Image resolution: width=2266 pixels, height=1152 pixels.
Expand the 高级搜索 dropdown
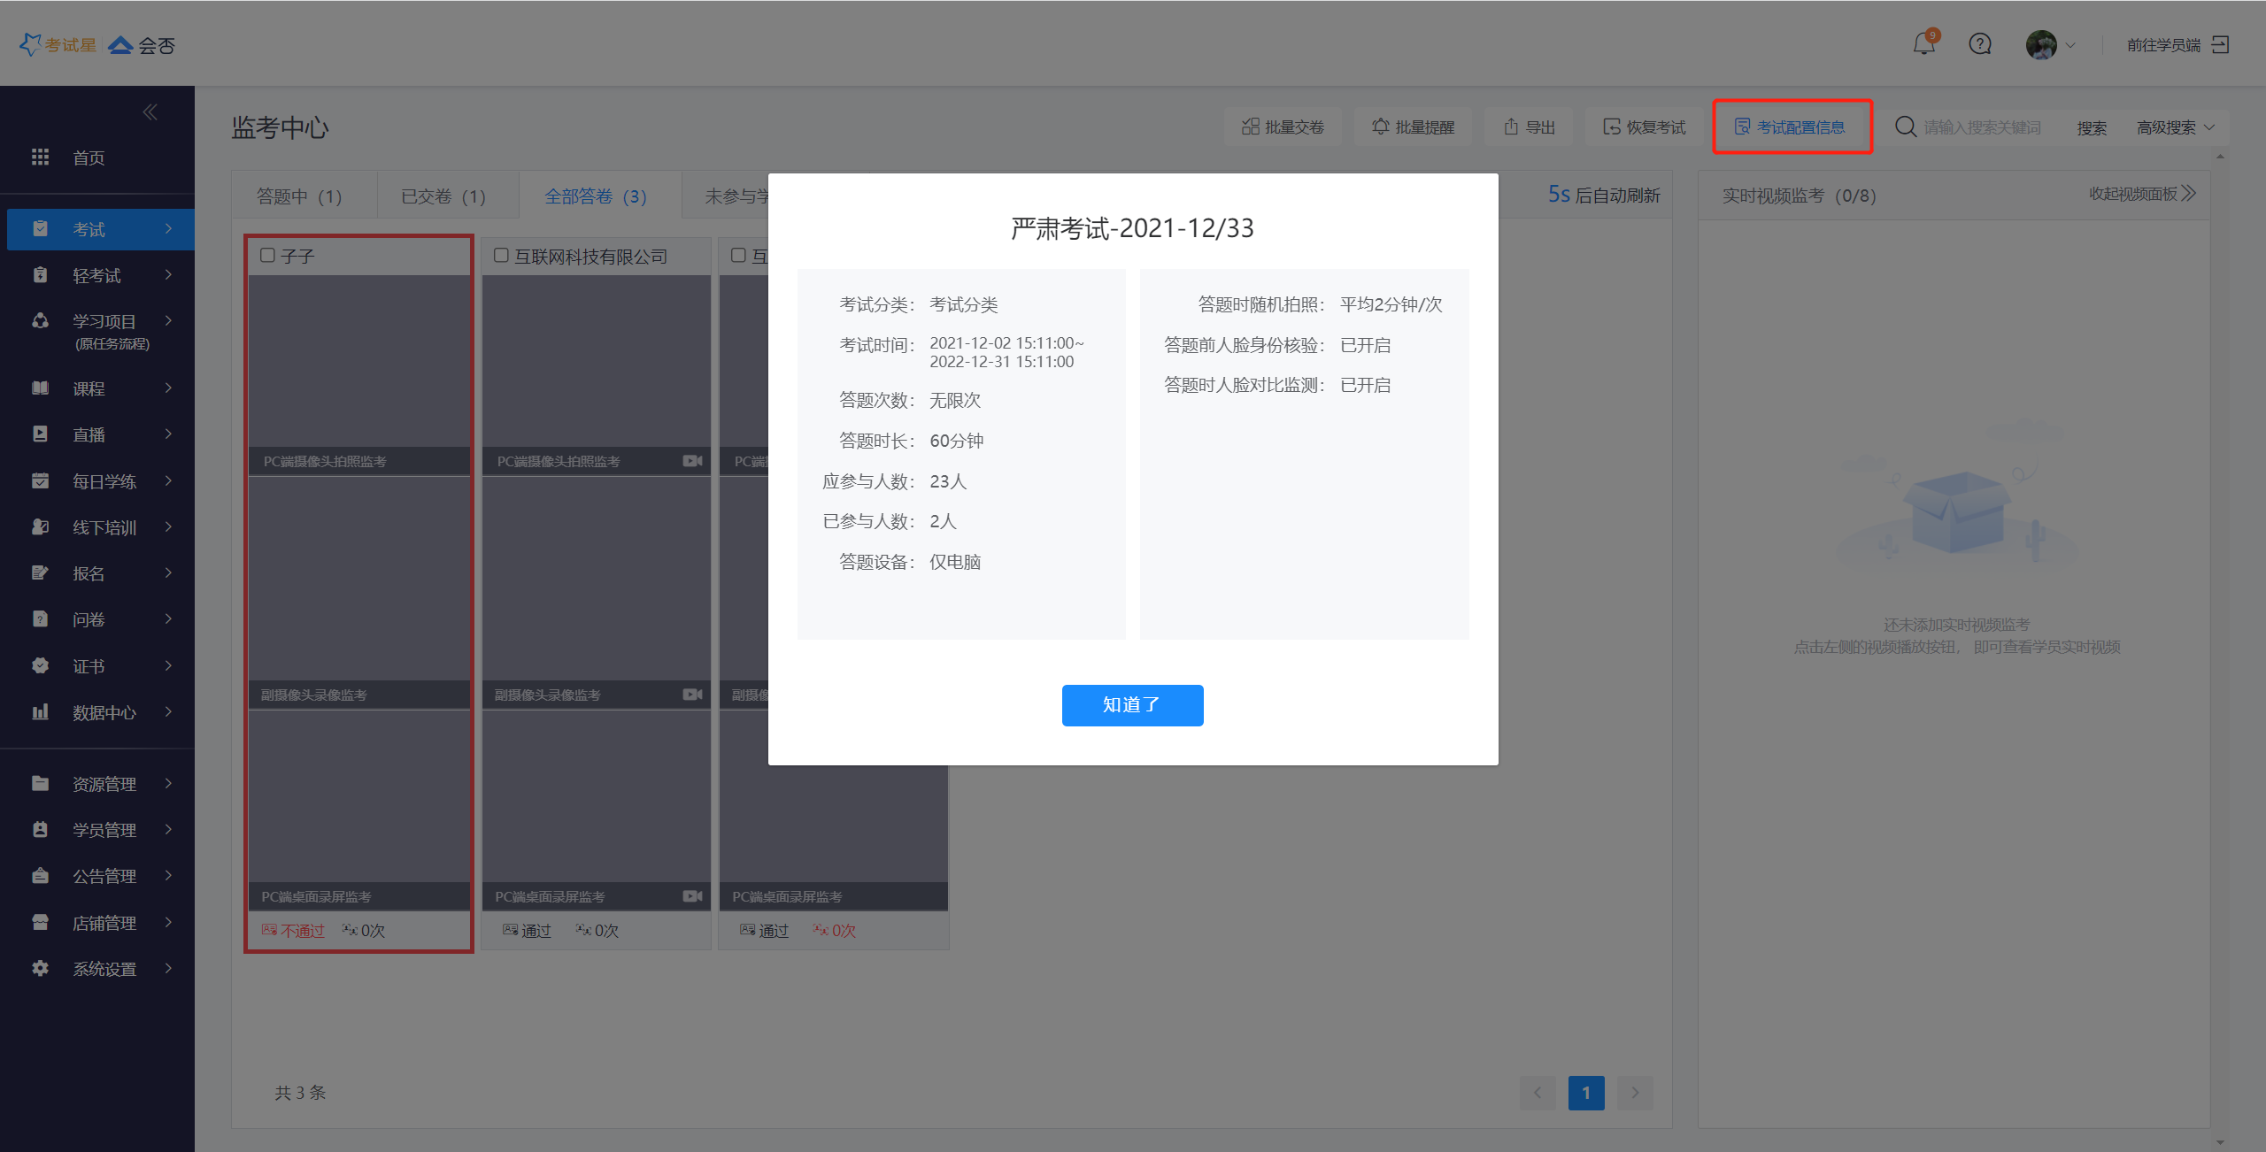click(2176, 127)
